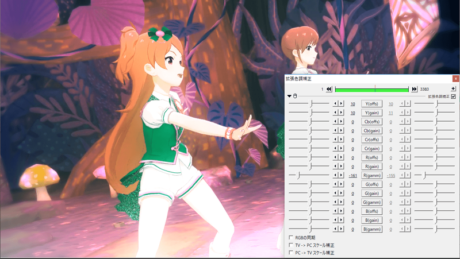The height and width of the screenshot is (259, 460).
Task: Increase start B(gain) with its black right arrow
Action: pos(341,220)
